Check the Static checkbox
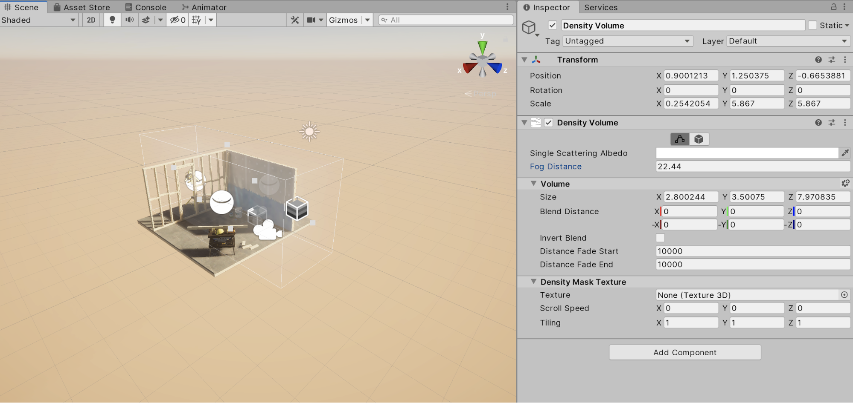Image resolution: width=853 pixels, height=403 pixels. coord(812,26)
